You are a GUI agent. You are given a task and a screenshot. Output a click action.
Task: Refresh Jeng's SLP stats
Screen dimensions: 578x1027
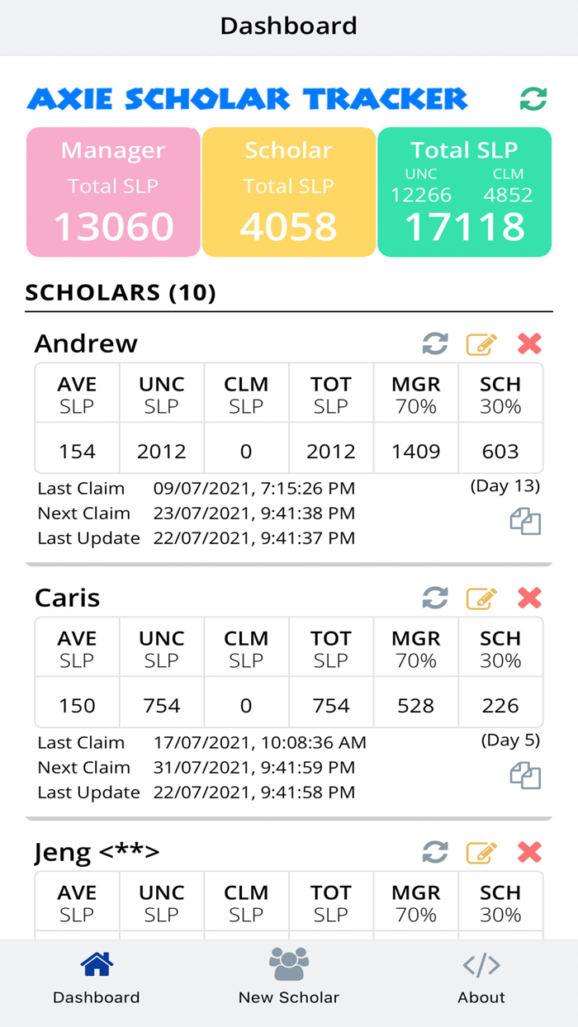pos(435,853)
